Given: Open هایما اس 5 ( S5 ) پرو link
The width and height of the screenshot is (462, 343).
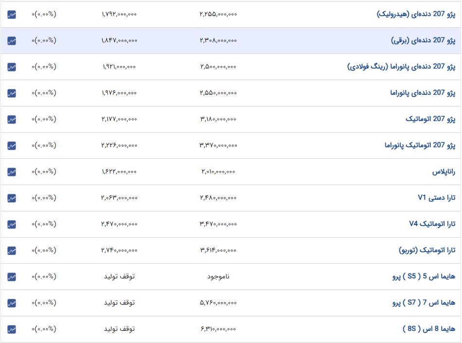Looking at the screenshot, I should [x=424, y=276].
